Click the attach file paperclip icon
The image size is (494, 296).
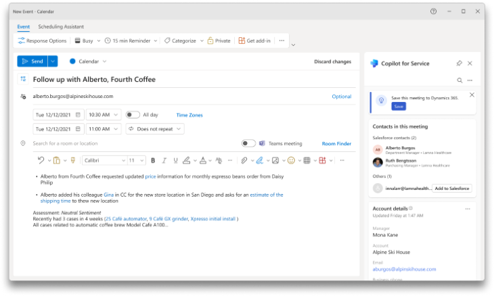(x=244, y=160)
